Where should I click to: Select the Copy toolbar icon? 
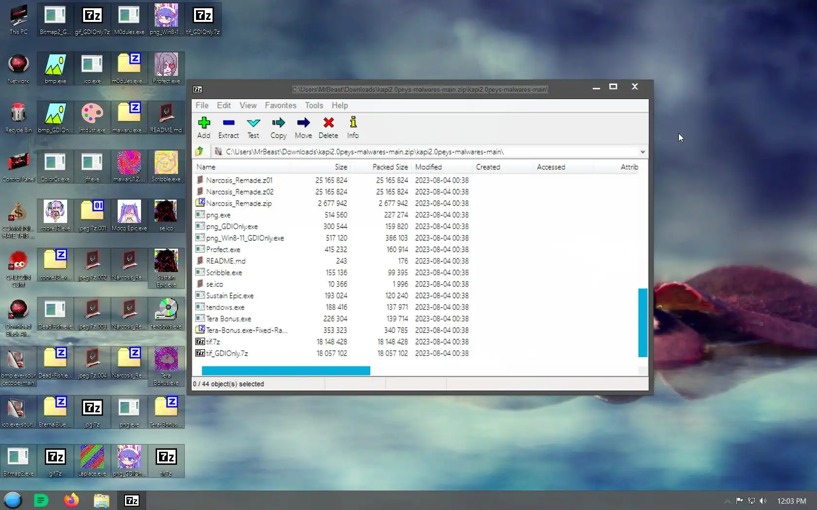pyautogui.click(x=278, y=128)
